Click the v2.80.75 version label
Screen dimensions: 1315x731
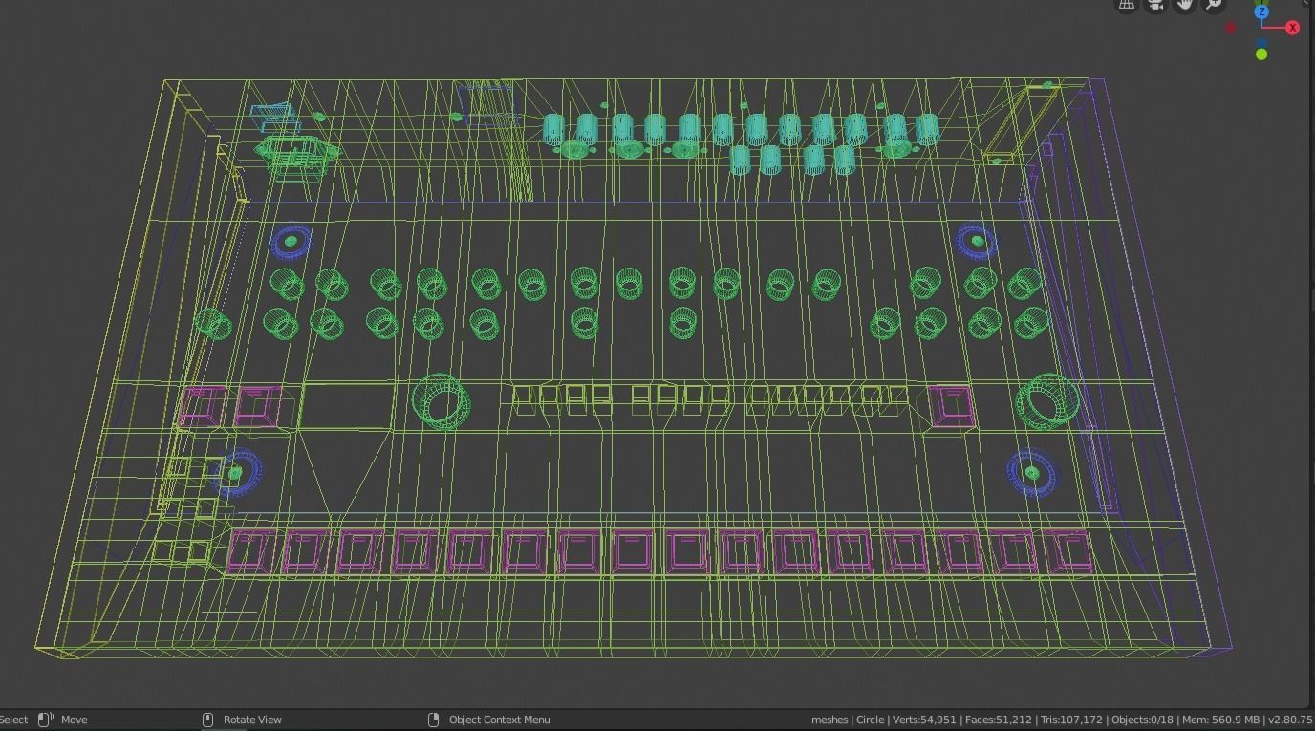1290,720
